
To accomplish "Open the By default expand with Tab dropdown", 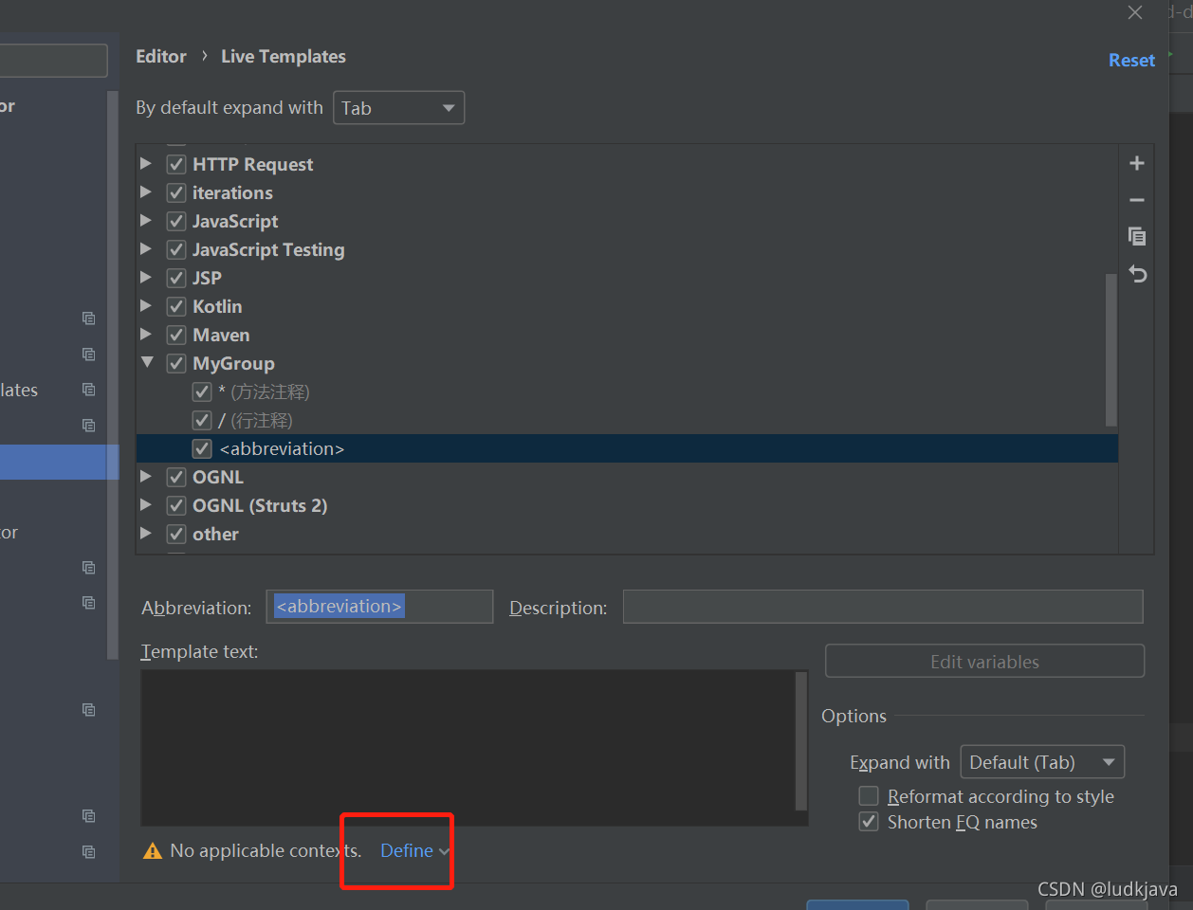I will [398, 108].
